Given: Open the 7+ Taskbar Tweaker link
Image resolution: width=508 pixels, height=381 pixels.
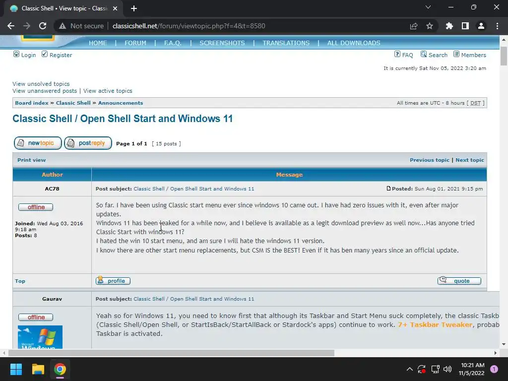Looking at the screenshot, I should click(x=435, y=324).
